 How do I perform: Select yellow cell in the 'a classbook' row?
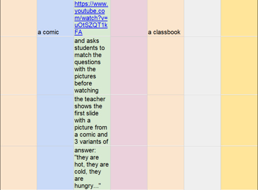point(239,18)
